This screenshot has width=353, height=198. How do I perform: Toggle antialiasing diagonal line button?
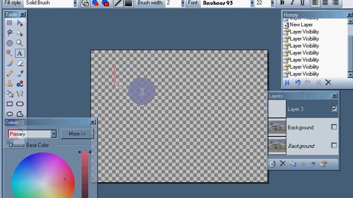coord(118,3)
